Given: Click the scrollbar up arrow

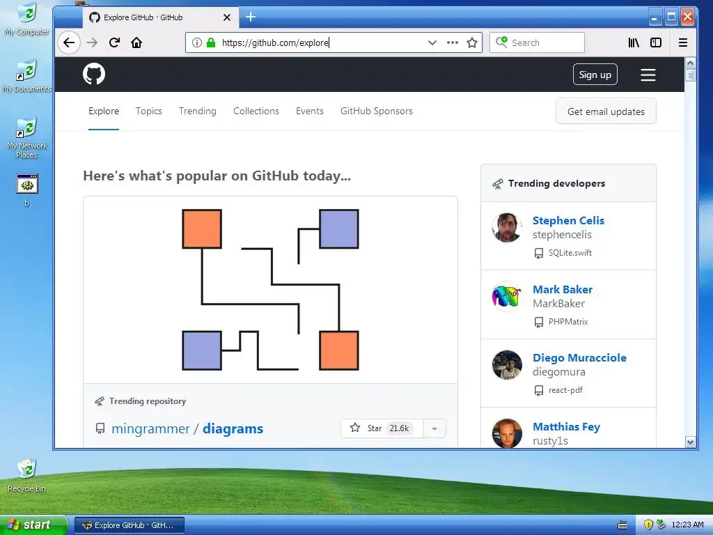Looking at the screenshot, I should 690,63.
